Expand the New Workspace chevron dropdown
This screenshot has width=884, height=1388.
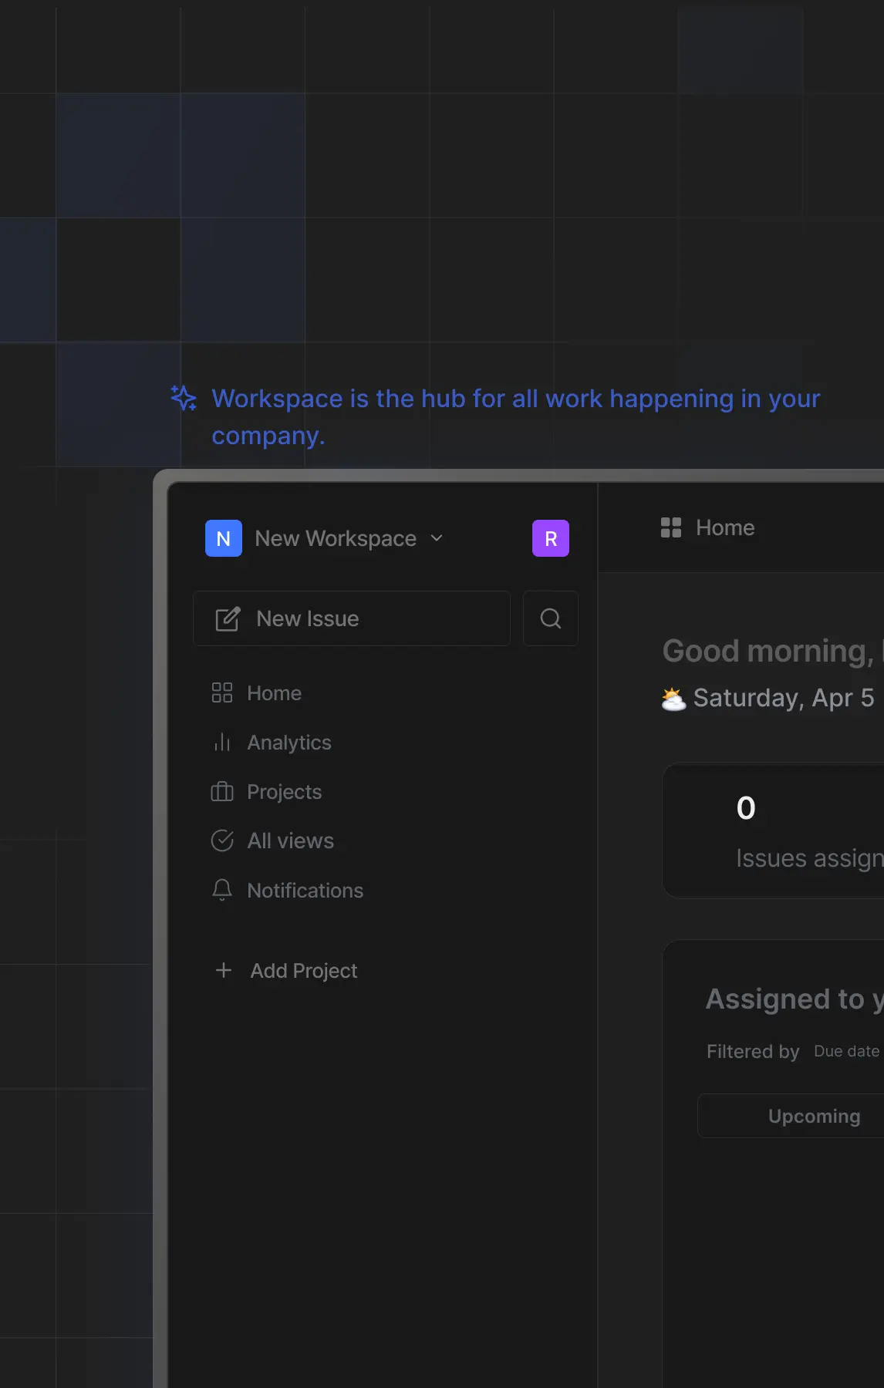point(437,538)
